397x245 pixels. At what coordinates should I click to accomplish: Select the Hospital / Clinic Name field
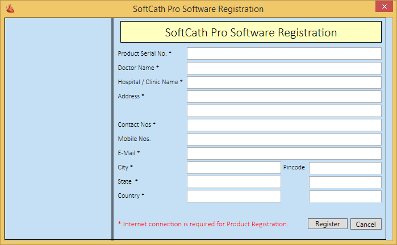pos(284,82)
